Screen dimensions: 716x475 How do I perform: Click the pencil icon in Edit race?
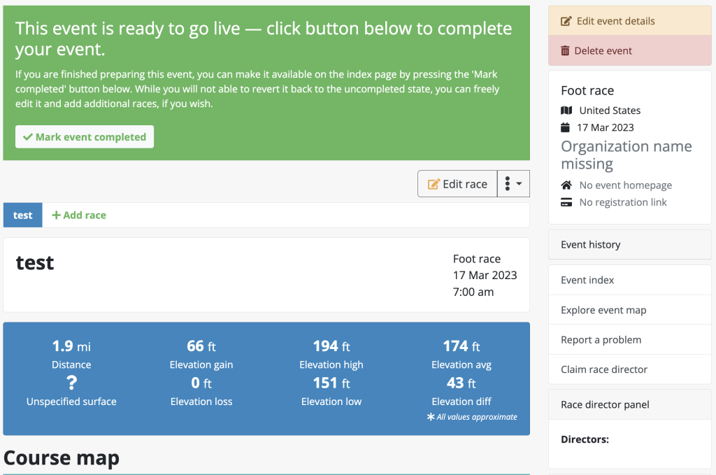(434, 184)
